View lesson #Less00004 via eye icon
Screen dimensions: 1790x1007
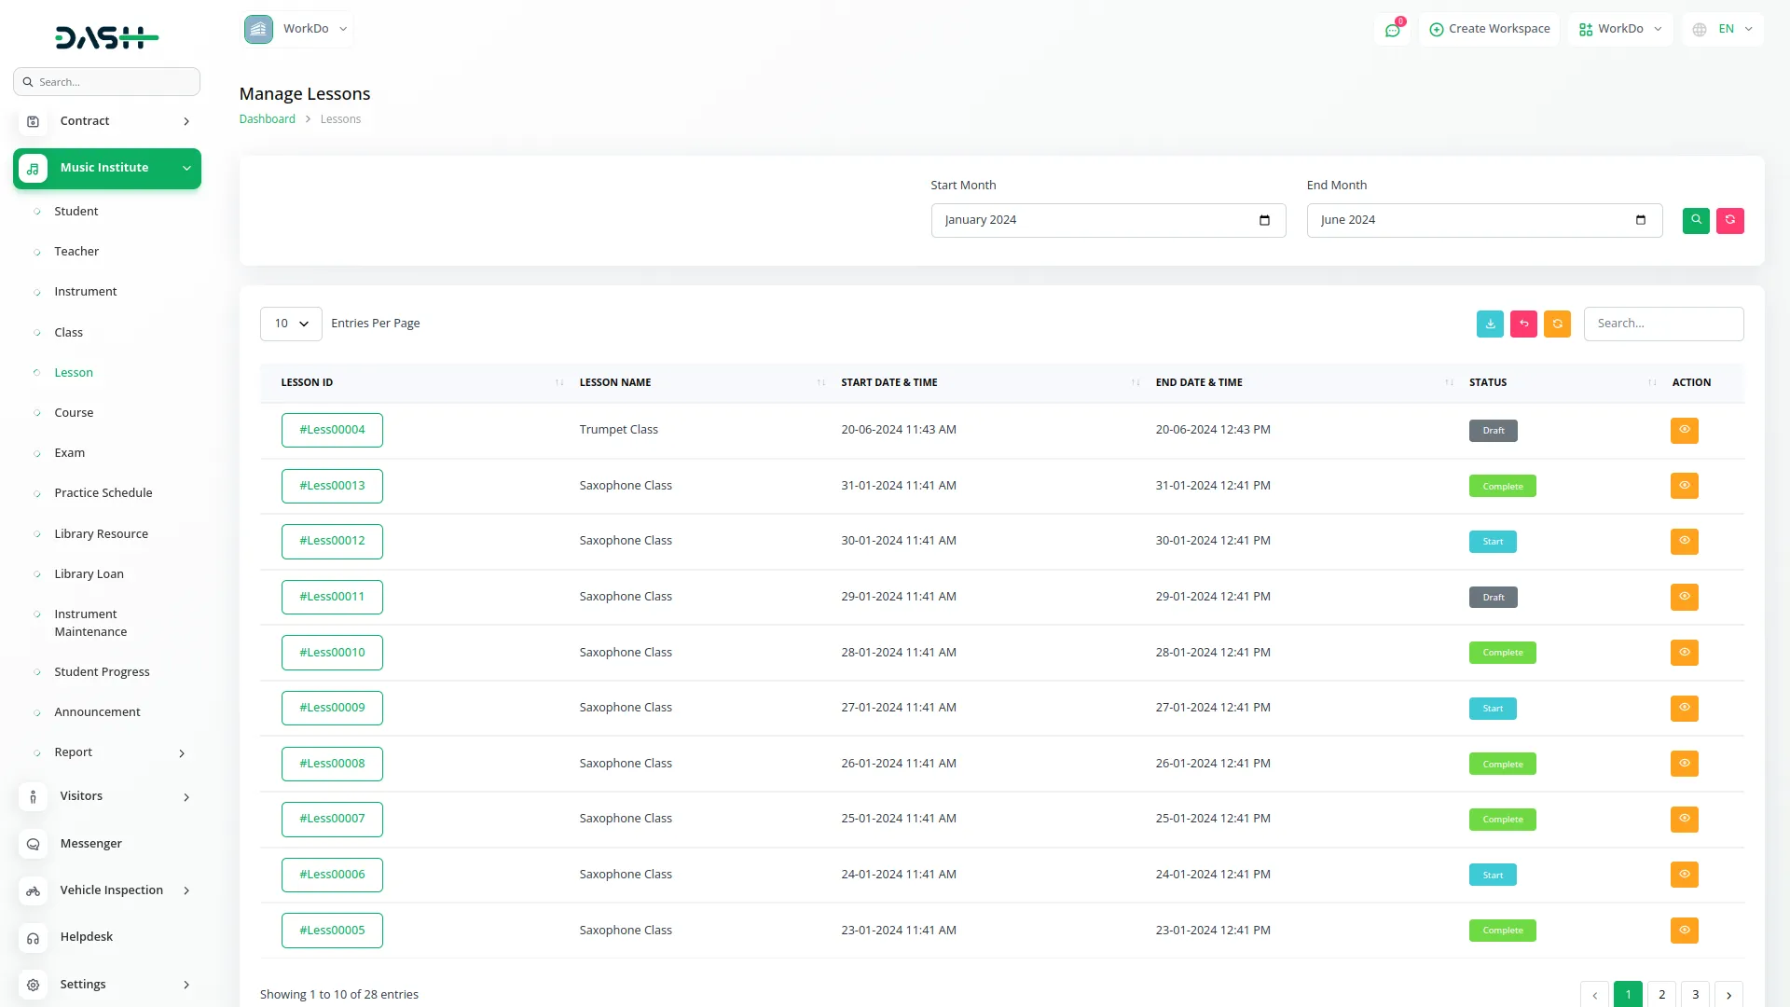point(1684,430)
